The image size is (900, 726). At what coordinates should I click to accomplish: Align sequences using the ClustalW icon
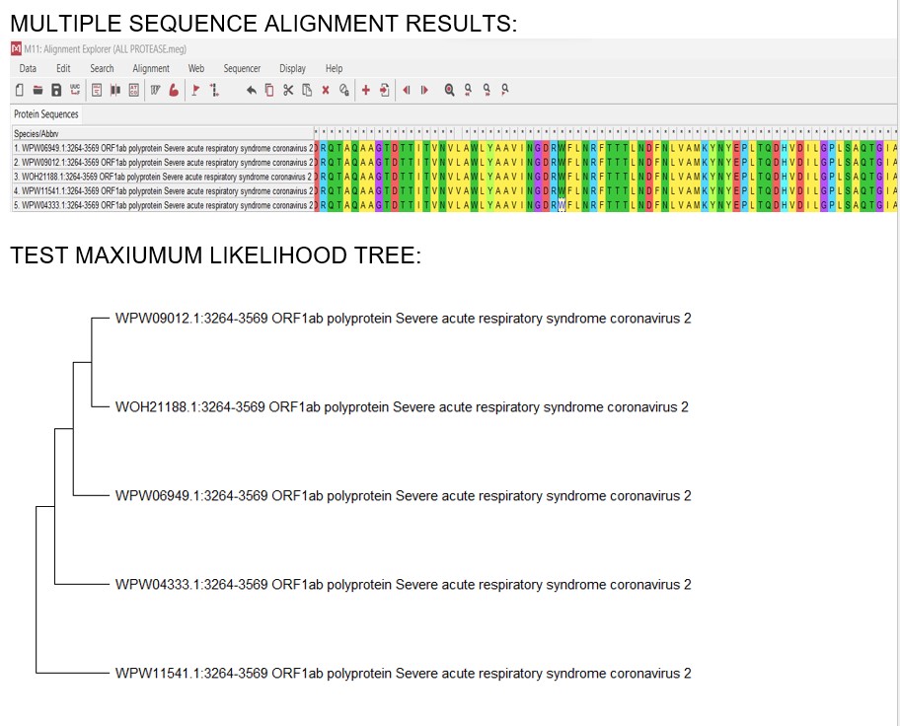155,90
